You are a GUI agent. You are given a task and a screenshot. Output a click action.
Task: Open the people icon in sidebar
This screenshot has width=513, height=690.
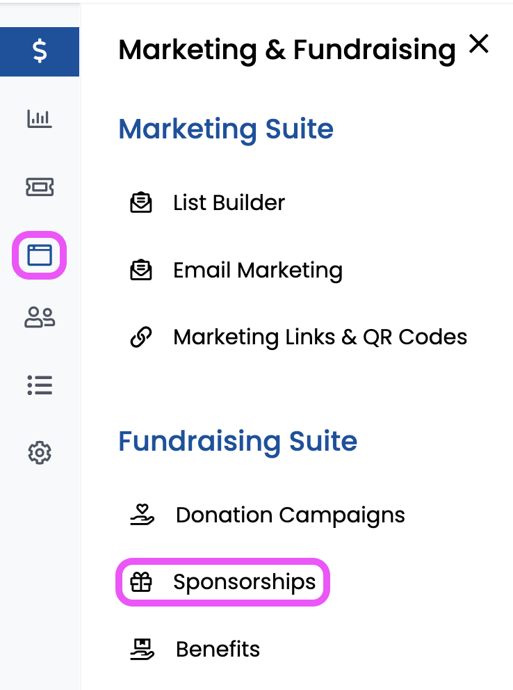(40, 317)
